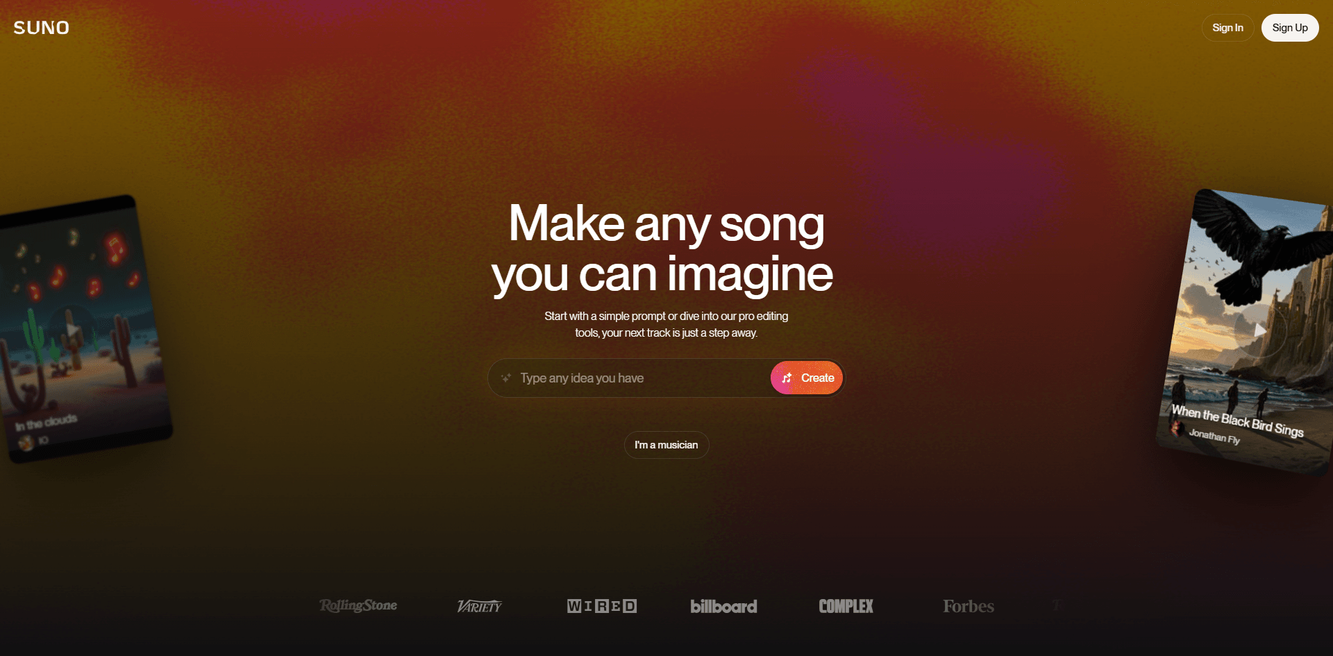
Task: Click the billboard logo
Action: (x=723, y=606)
